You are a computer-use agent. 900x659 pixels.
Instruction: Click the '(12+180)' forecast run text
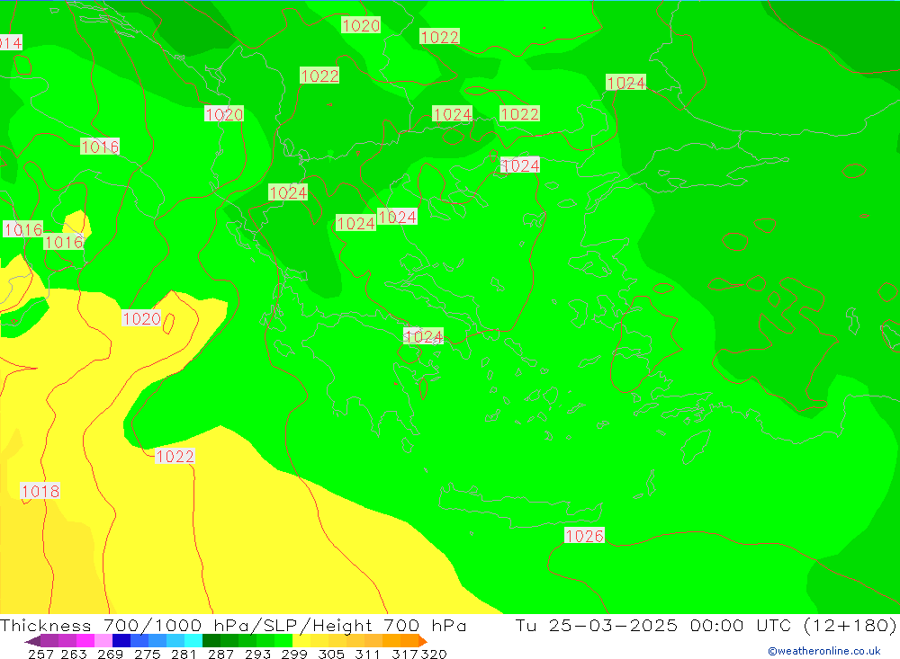850,625
